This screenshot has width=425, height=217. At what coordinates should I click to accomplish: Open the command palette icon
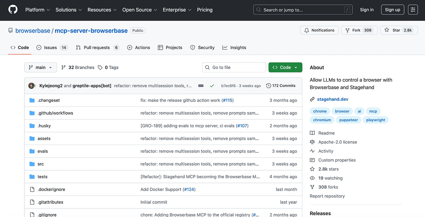coord(413,10)
